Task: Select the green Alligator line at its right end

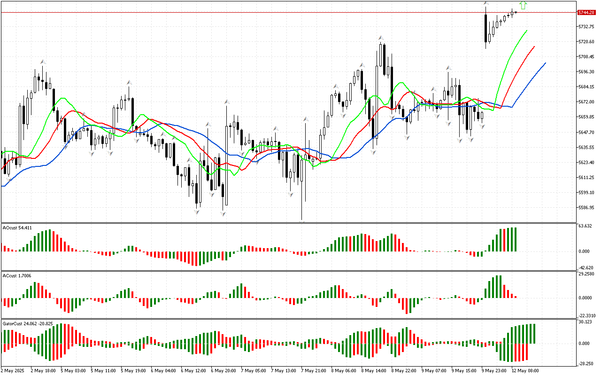Action: pyautogui.click(x=526, y=31)
